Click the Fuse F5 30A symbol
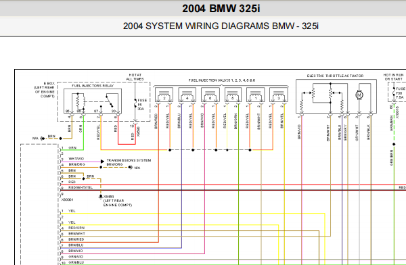Screen dimensions: 406x265 tap(135, 103)
